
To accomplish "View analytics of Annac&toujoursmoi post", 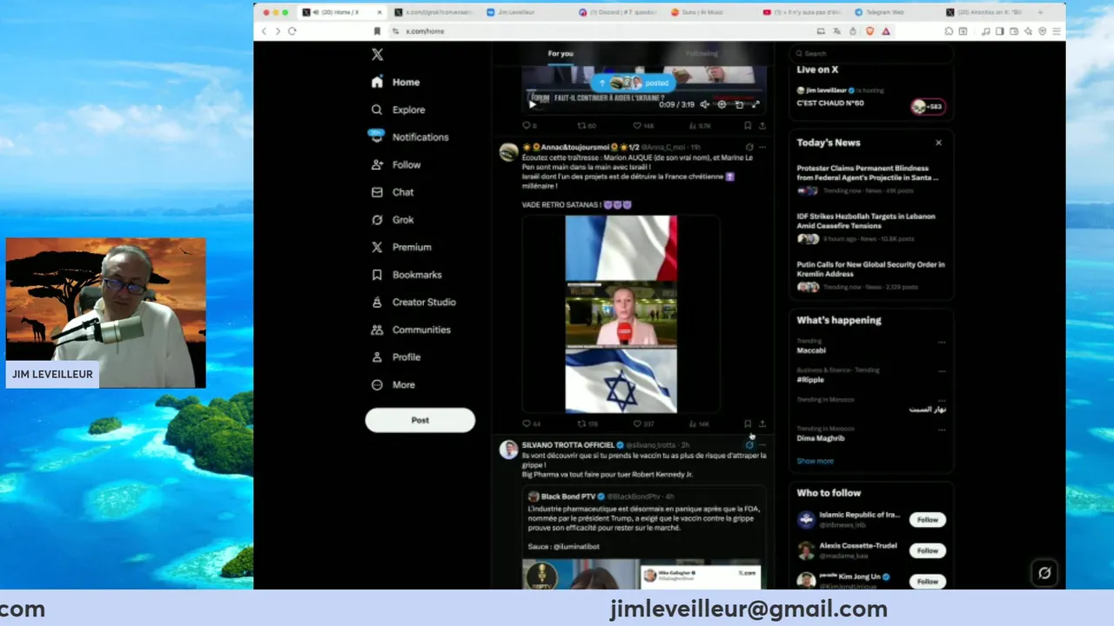I will pos(699,424).
